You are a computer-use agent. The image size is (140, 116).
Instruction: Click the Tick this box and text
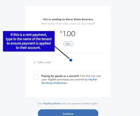[x=90, y=76]
